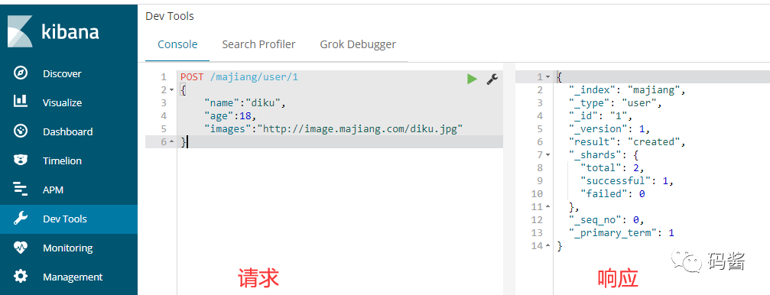Go to Timelion in the sidebar

pyautogui.click(x=63, y=160)
